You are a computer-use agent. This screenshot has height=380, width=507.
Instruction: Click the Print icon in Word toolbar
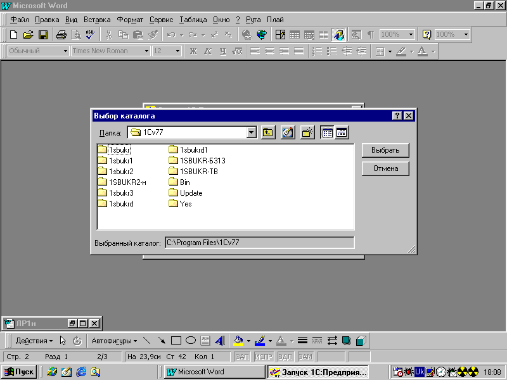point(61,35)
